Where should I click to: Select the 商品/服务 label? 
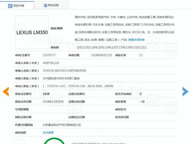tap(57, 28)
